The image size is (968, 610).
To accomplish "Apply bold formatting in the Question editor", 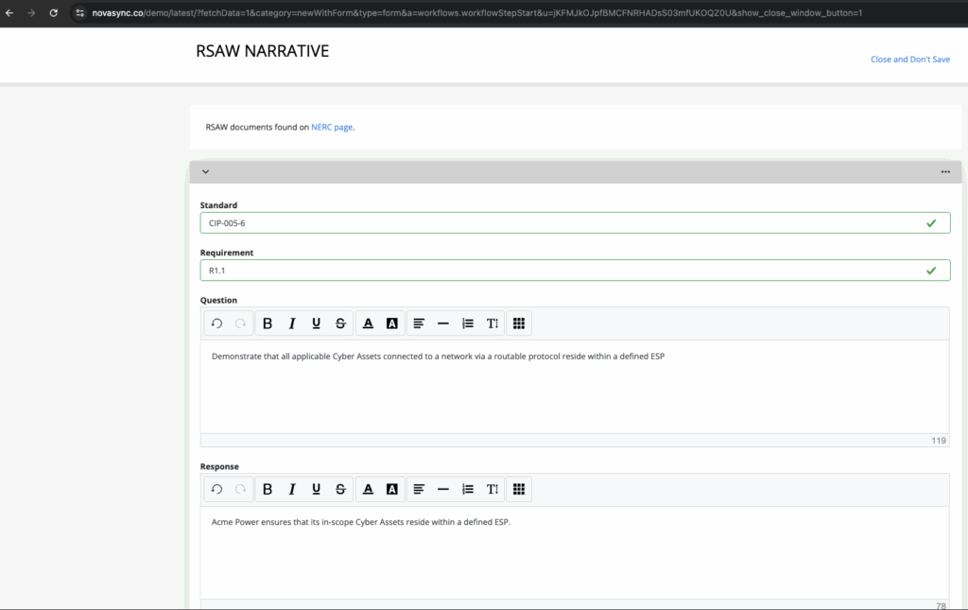I will pyautogui.click(x=268, y=322).
